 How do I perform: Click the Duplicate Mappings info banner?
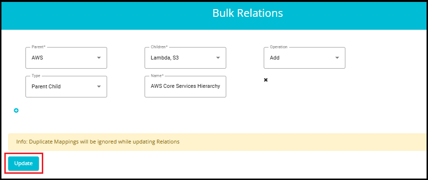pyautogui.click(x=218, y=142)
